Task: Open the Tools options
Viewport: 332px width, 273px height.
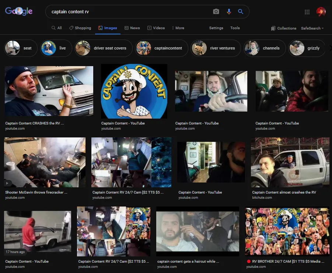Action: tap(235, 28)
